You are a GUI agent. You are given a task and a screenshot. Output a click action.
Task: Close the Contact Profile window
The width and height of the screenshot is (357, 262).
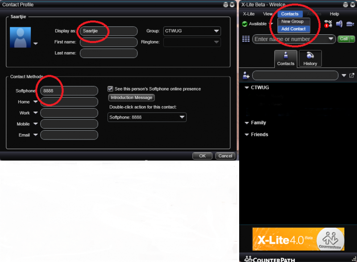click(x=232, y=5)
